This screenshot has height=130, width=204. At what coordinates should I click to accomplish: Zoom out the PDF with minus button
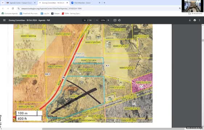97,20
